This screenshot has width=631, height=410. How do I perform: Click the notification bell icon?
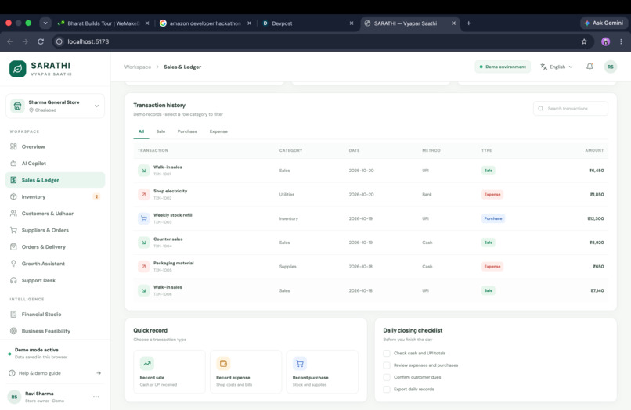(590, 67)
